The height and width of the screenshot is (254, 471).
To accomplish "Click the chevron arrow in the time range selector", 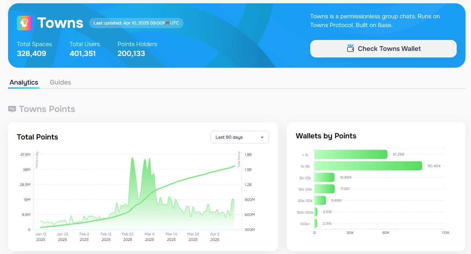I will click(x=262, y=137).
